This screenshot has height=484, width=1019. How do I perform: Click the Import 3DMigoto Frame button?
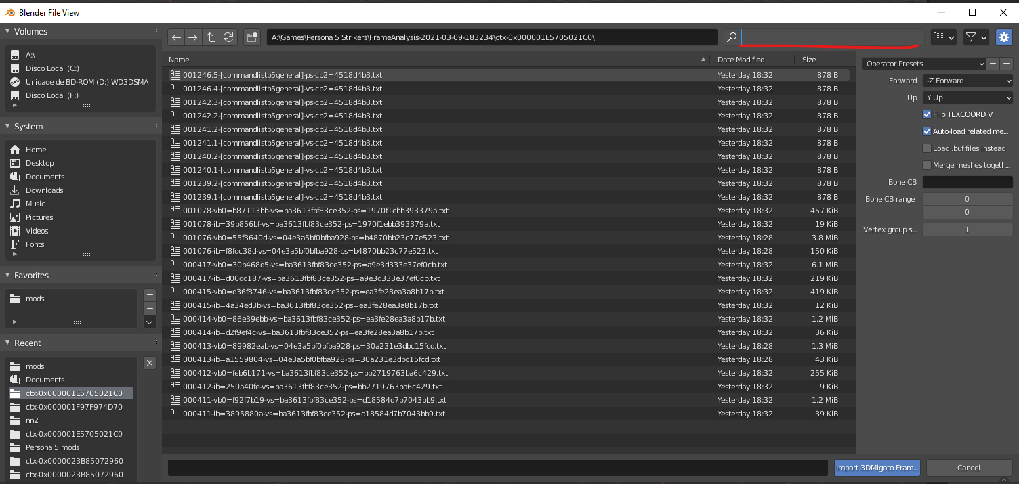(877, 468)
